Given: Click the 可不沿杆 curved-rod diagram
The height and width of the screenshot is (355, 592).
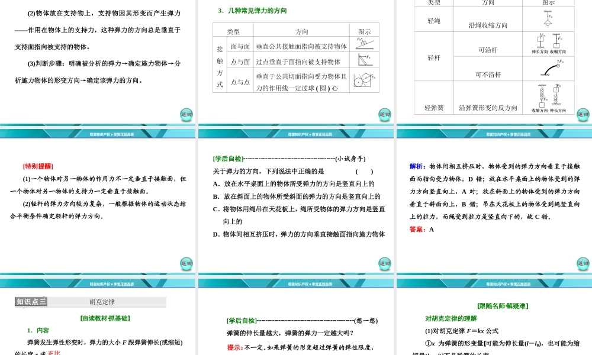Looking at the screenshot, I should click(x=552, y=68).
